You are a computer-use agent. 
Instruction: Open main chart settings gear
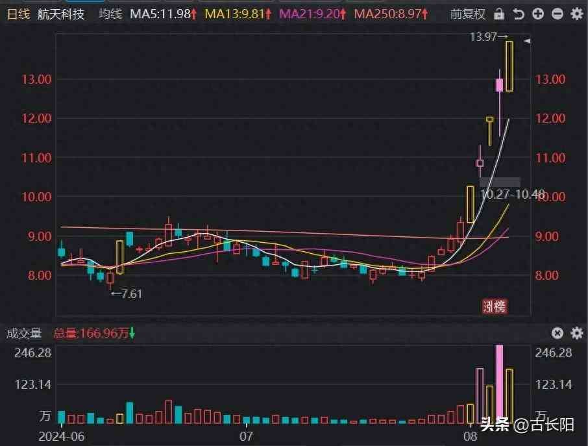point(576,14)
